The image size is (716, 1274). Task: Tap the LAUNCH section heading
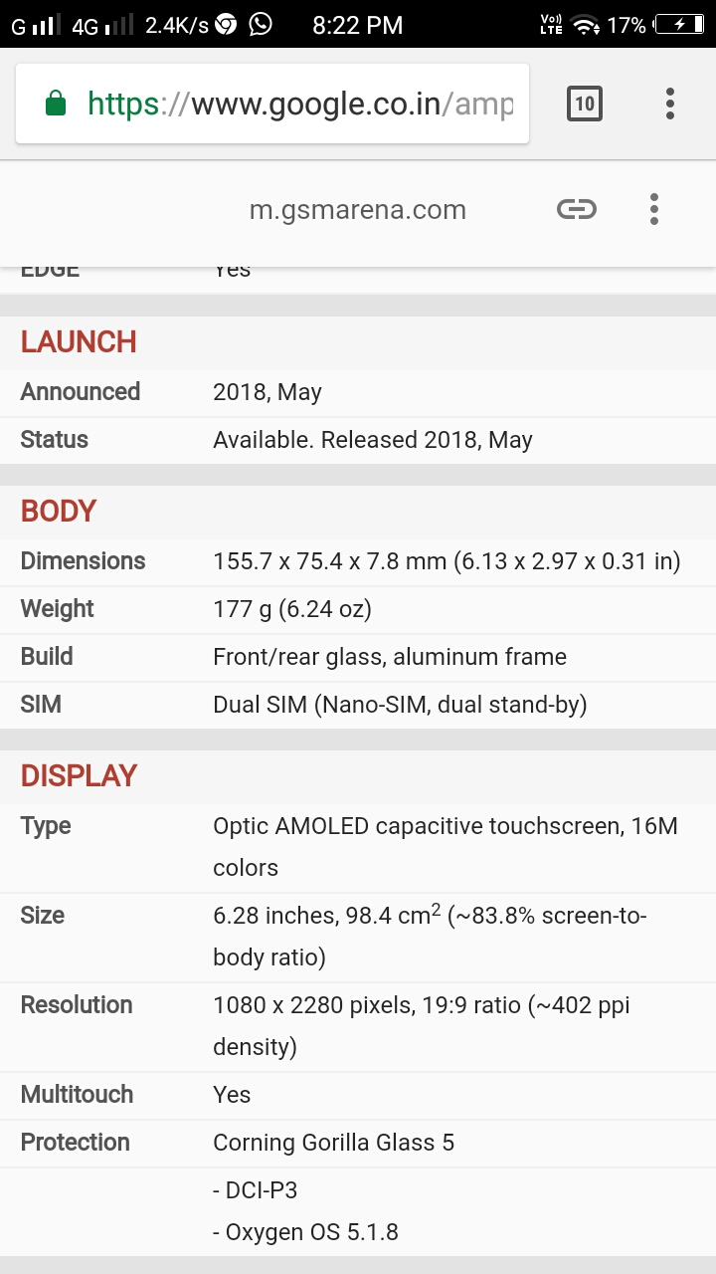click(79, 341)
